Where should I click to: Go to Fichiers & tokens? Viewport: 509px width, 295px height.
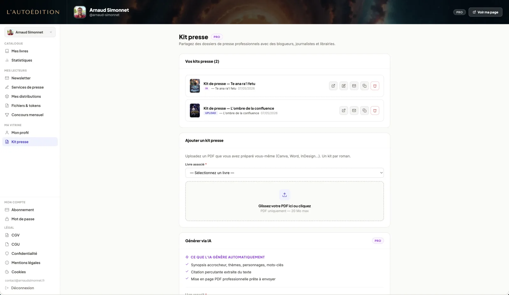[x=30, y=106]
